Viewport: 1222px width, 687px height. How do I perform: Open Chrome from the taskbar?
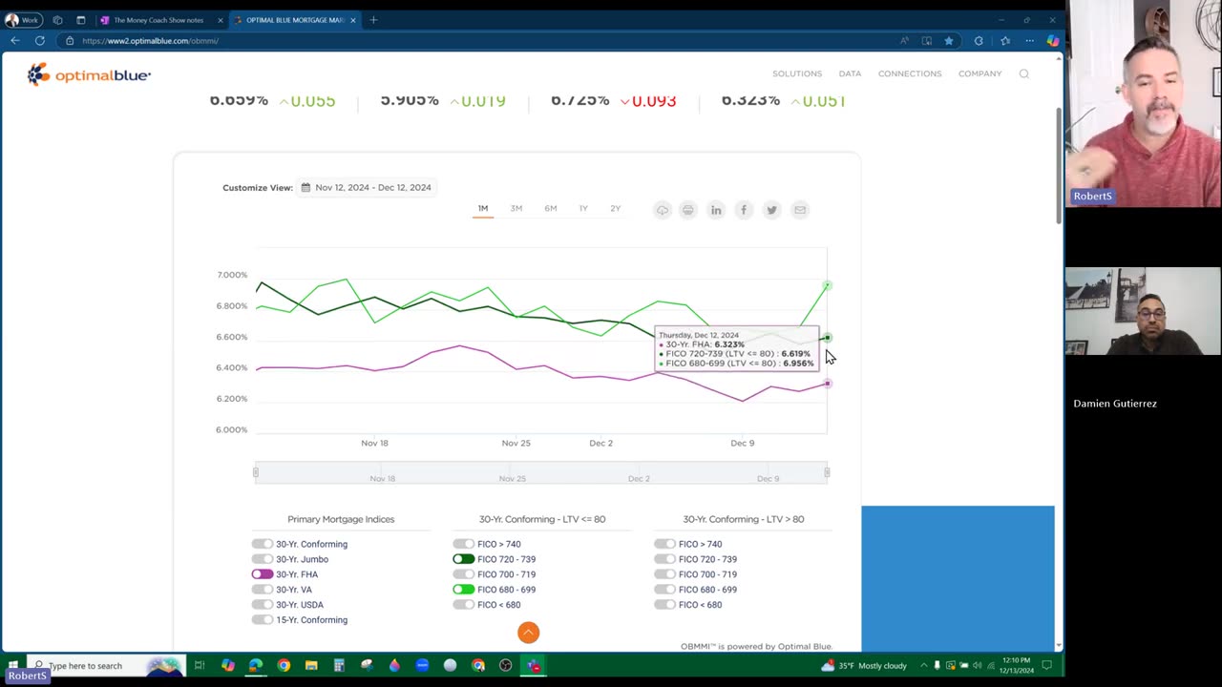click(x=284, y=665)
